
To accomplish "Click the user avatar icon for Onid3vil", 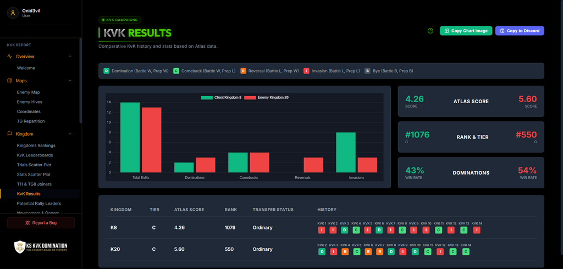I will pos(13,13).
